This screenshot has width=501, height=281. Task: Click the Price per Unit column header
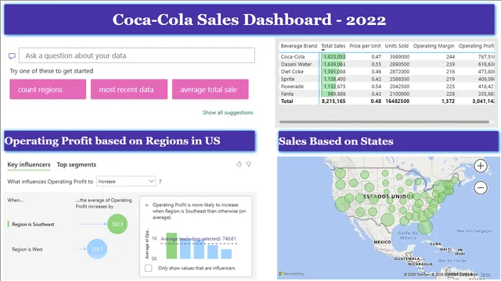(365, 46)
